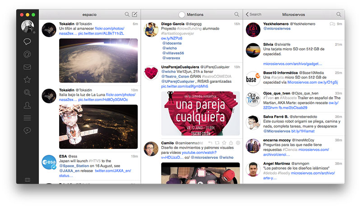This screenshot has height=207, width=361.
Task: Open Salva Ferré B. cartoon avatar
Action: click(253, 122)
